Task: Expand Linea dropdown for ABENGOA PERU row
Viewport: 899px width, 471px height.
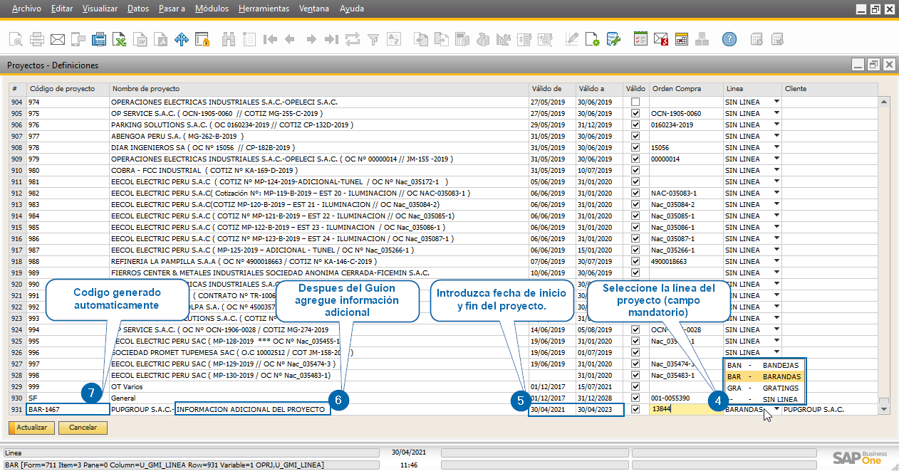Action: tap(776, 136)
